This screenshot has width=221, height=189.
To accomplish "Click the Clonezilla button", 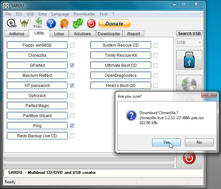I will (37, 55).
